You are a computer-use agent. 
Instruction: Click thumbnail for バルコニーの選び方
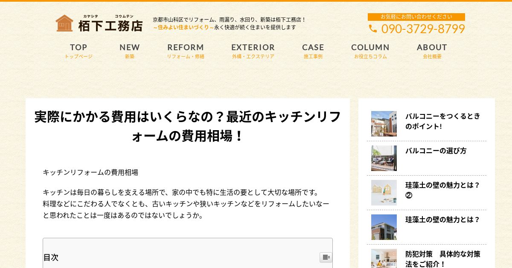pos(384,158)
